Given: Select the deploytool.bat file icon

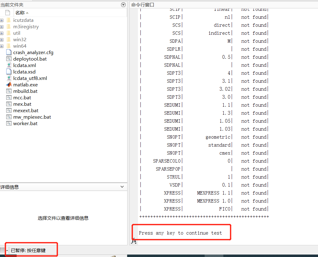Looking at the screenshot, I should (x=9, y=59).
